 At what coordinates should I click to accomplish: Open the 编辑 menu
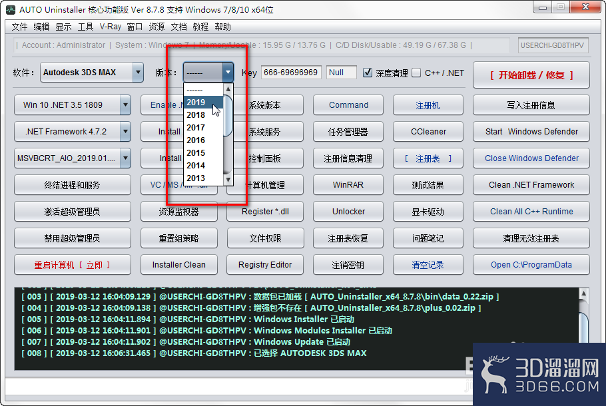[41, 27]
